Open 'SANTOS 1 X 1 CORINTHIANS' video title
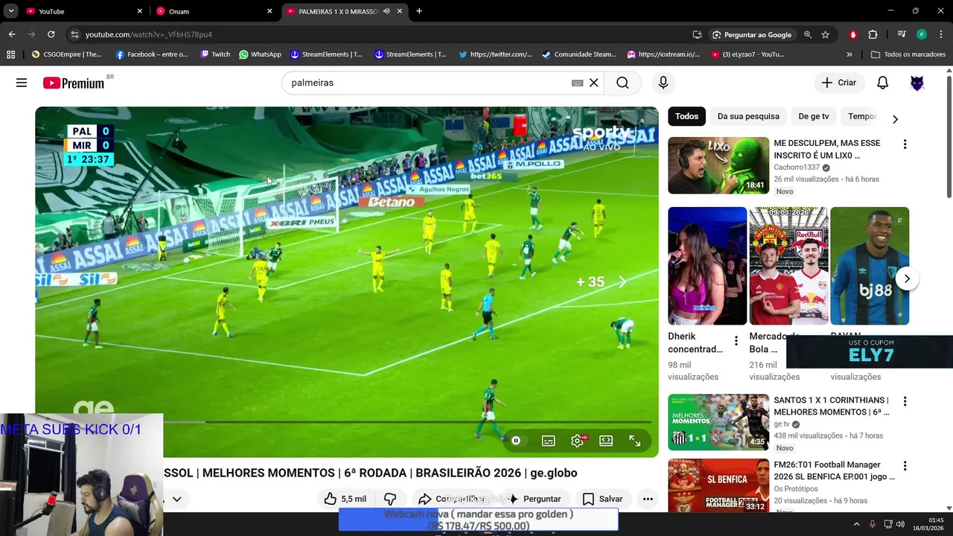The height and width of the screenshot is (536, 953). (x=831, y=406)
